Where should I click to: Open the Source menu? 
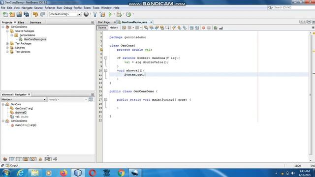pyautogui.click(x=38, y=8)
